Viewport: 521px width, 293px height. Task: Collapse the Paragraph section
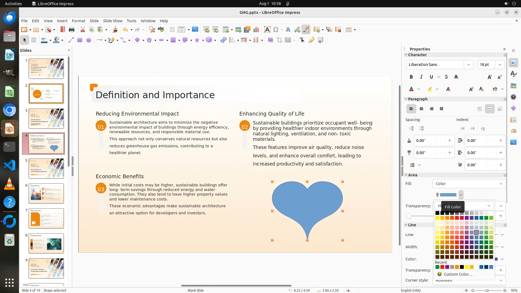tap(406, 99)
